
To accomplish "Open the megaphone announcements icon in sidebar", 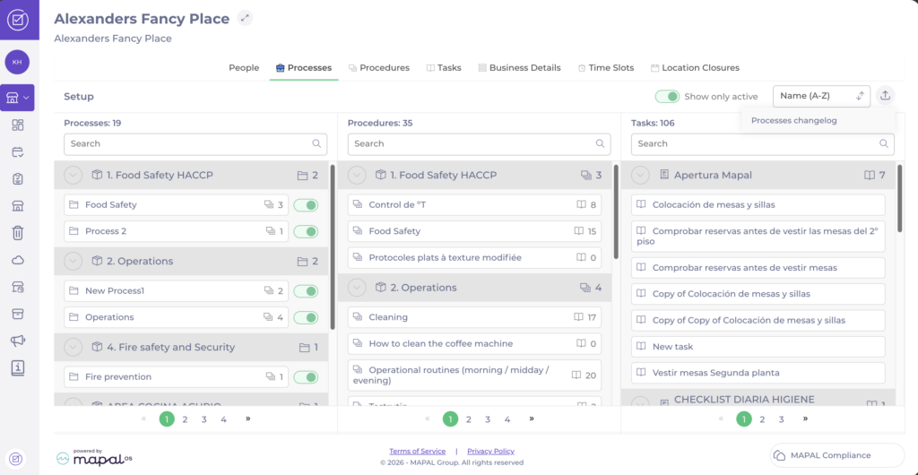I will pyautogui.click(x=18, y=341).
